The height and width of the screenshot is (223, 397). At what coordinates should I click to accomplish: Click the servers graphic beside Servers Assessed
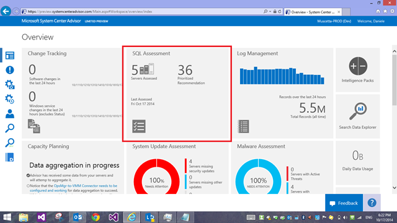point(147,69)
